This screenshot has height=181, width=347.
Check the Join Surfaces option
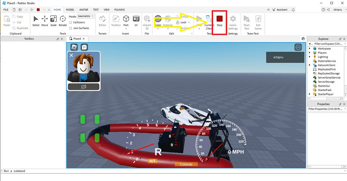tap(71, 28)
